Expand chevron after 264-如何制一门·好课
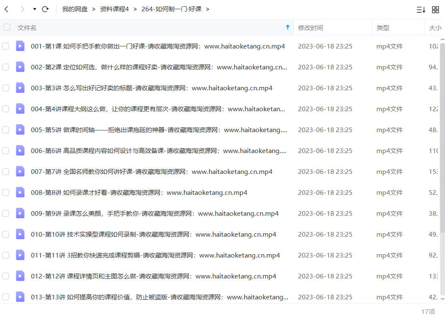 (208, 9)
